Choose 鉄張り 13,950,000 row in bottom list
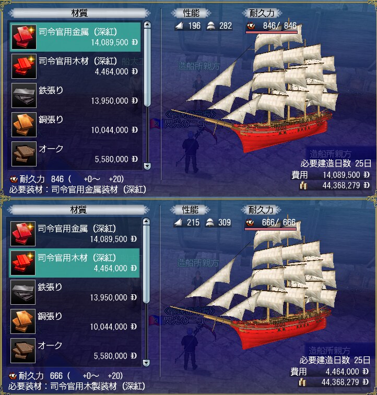Image resolution: width=377 pixels, height=395 pixels. (74, 292)
